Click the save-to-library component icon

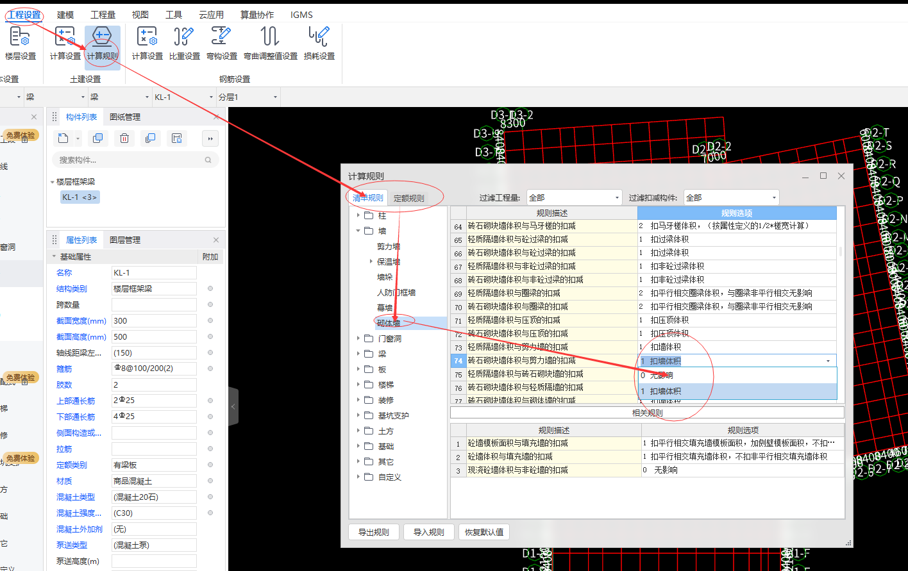[x=177, y=138]
